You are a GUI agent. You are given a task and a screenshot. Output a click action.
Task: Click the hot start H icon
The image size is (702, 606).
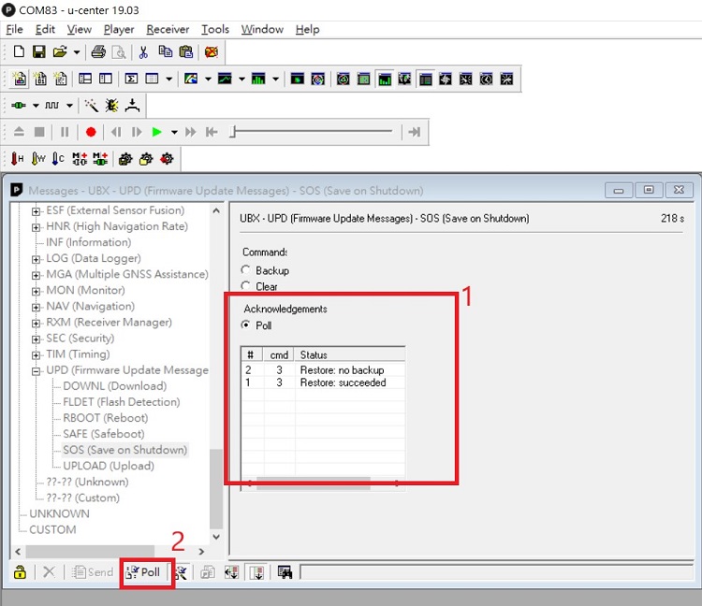coord(17,159)
